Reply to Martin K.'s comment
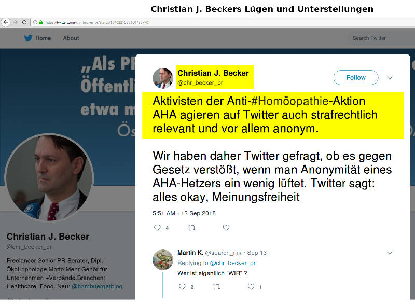 pyautogui.click(x=182, y=286)
